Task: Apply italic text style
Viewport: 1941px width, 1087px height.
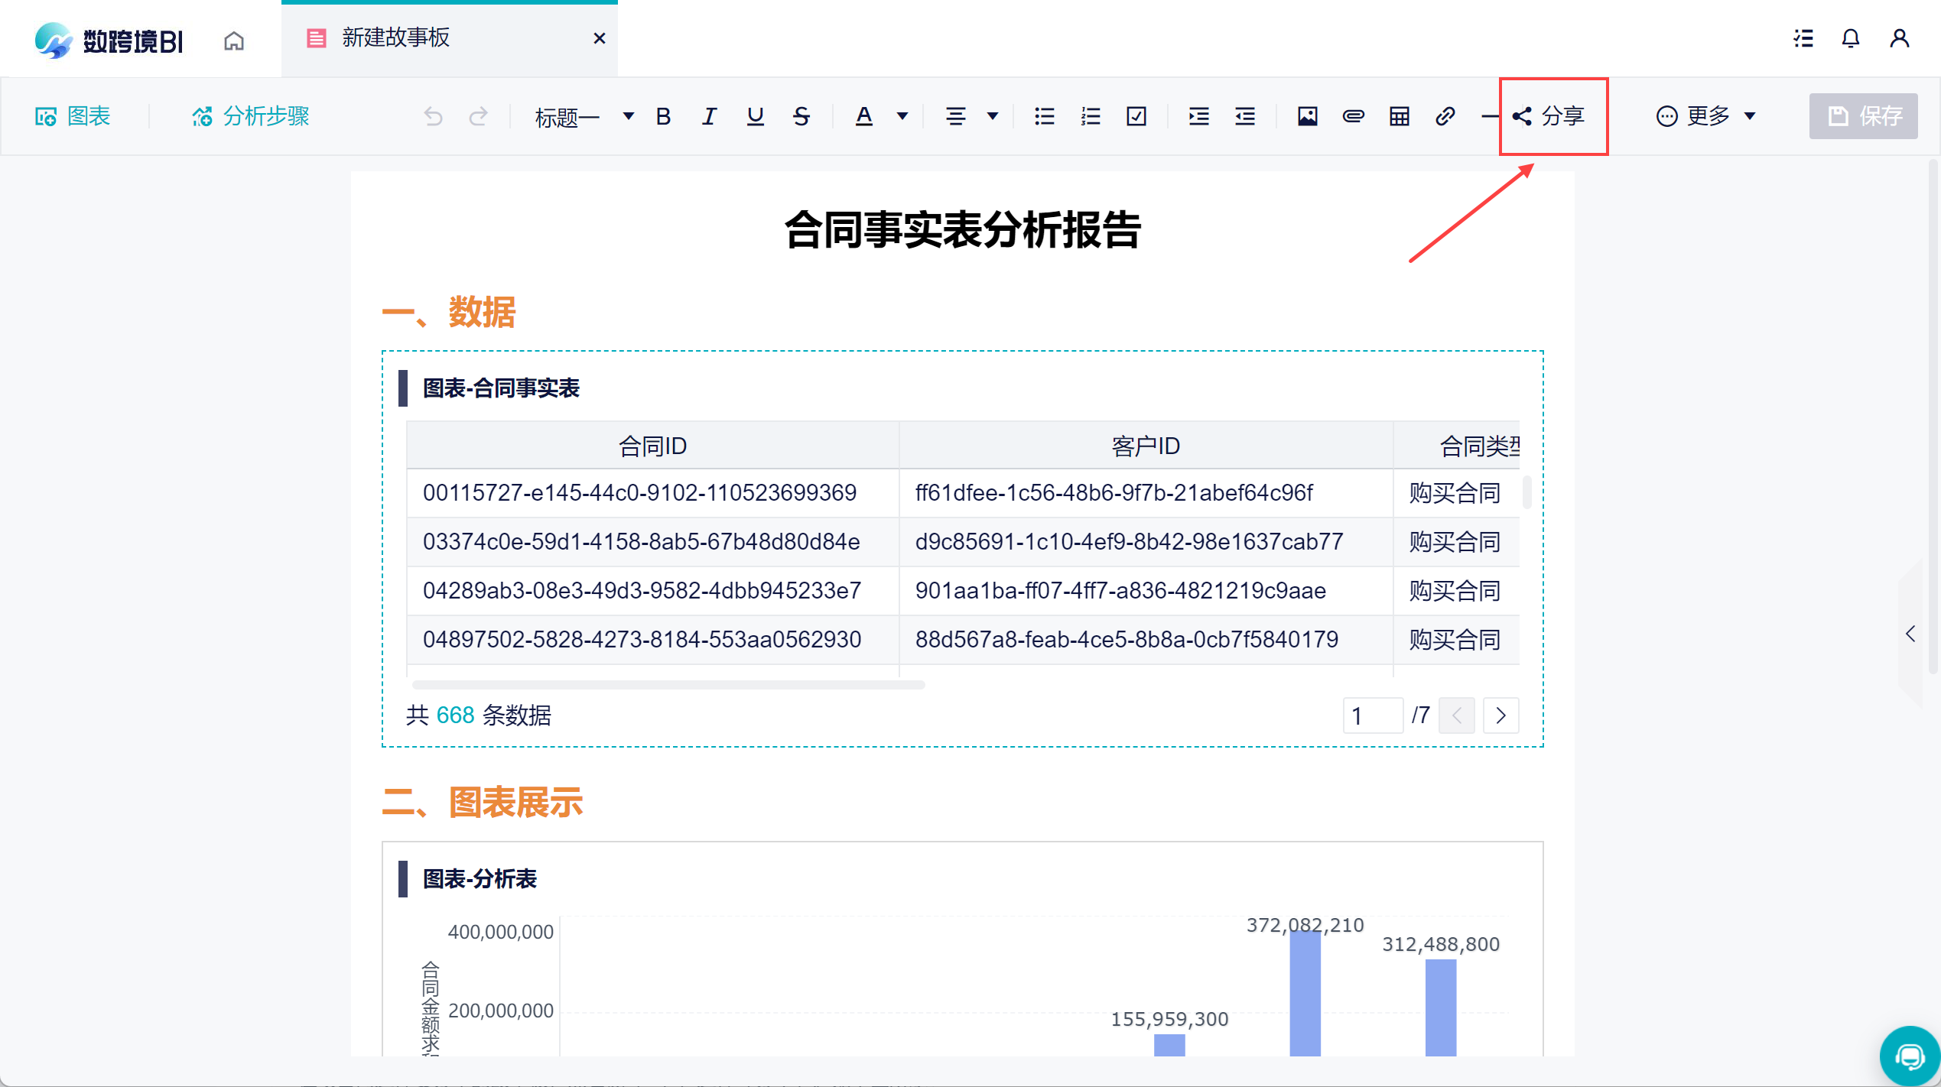Action: coord(709,116)
